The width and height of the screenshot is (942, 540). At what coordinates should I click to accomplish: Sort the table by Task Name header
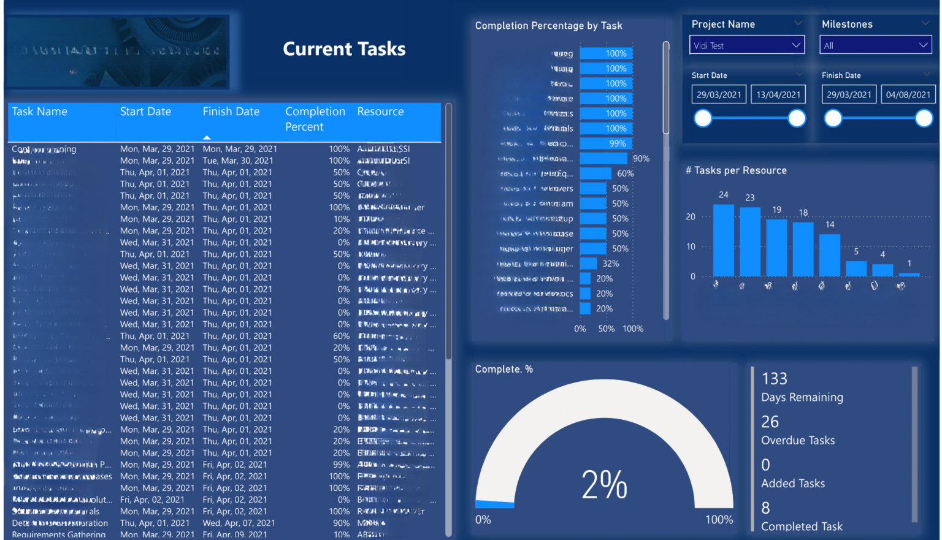(39, 112)
